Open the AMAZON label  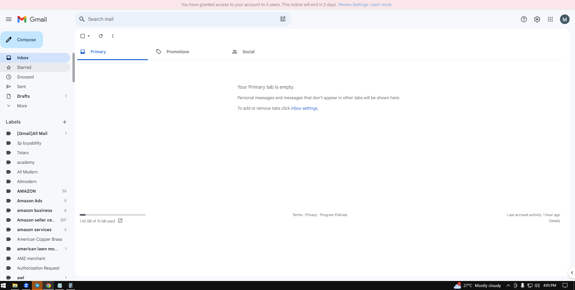[35, 191]
